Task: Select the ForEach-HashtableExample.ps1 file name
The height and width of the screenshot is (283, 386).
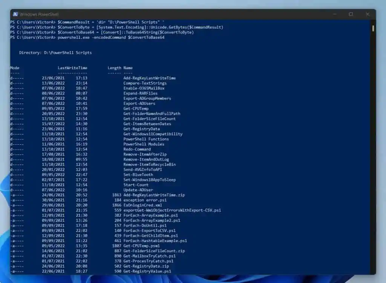Action: (x=155, y=241)
